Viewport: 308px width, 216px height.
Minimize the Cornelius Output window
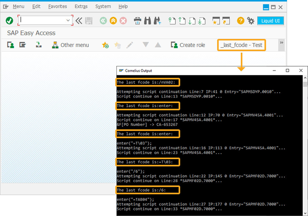274,70
